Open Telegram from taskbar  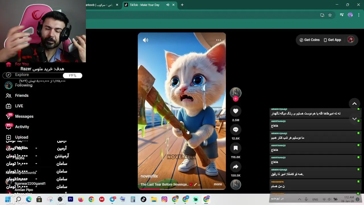coord(112,199)
